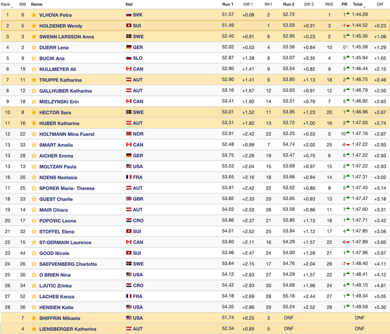Toggle the favorite star for SHIFFRIN Mikaela
Viewport: 390px width, 334px height.
pyautogui.click(x=34, y=318)
